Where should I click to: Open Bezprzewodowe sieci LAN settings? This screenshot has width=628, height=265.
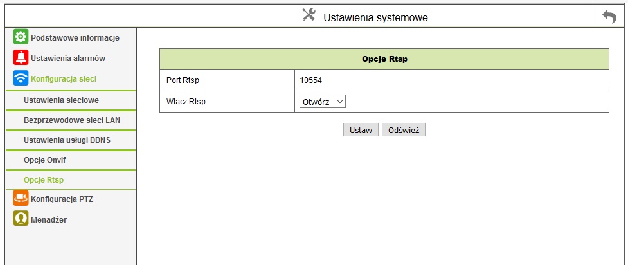point(72,120)
